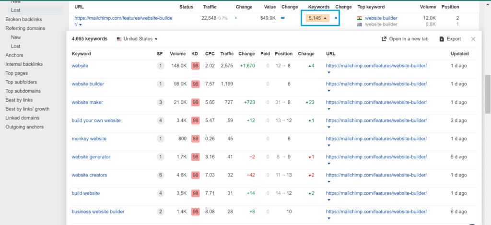Click the Export button label
Image resolution: width=491 pixels, height=225 pixels.
[454, 39]
